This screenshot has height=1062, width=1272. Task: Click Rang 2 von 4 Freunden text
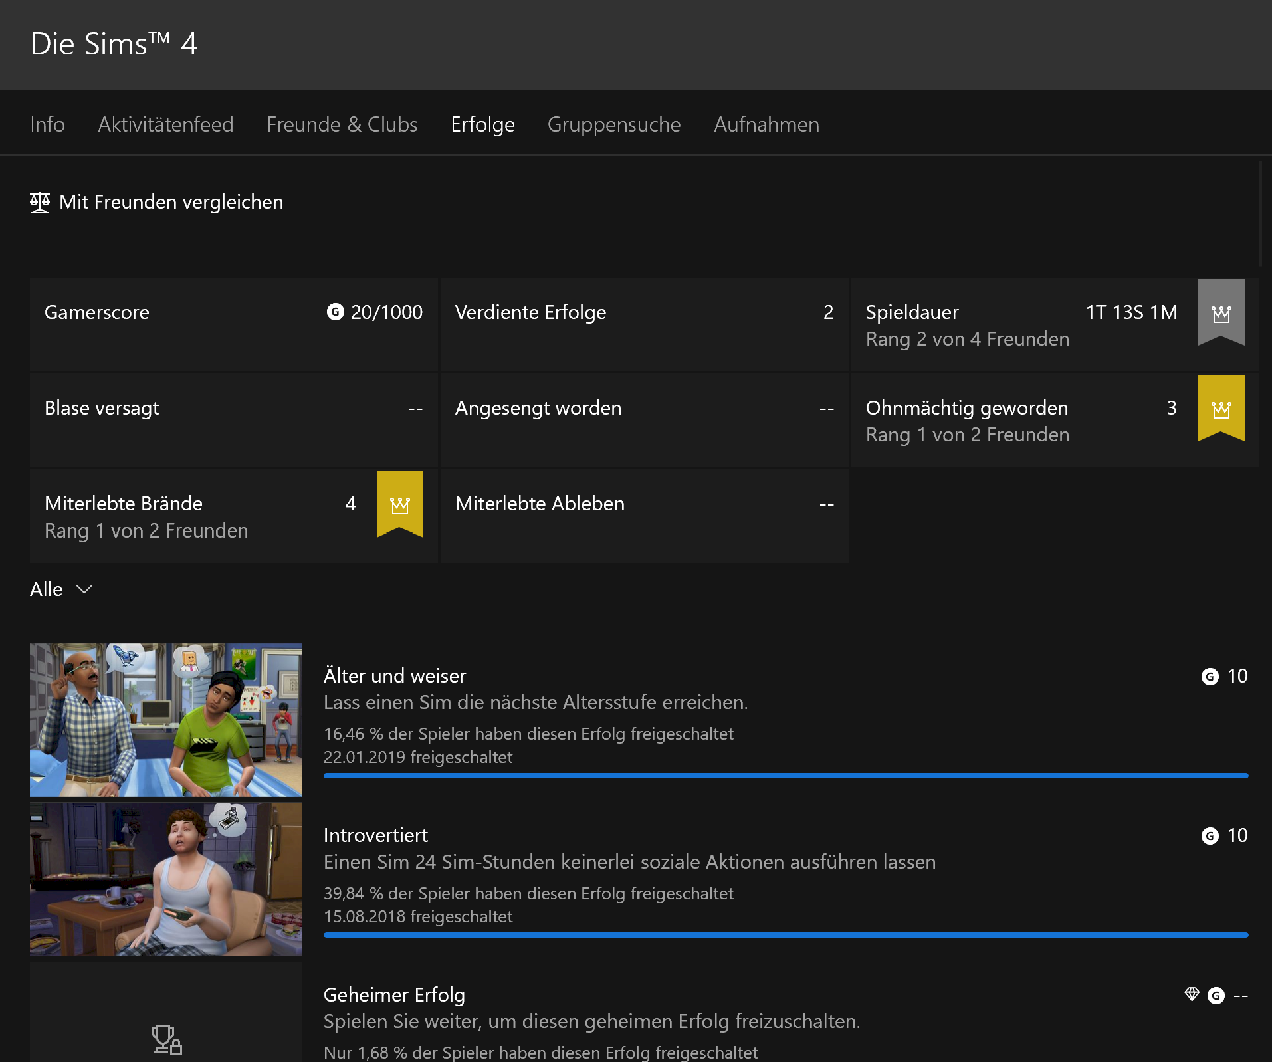968,339
